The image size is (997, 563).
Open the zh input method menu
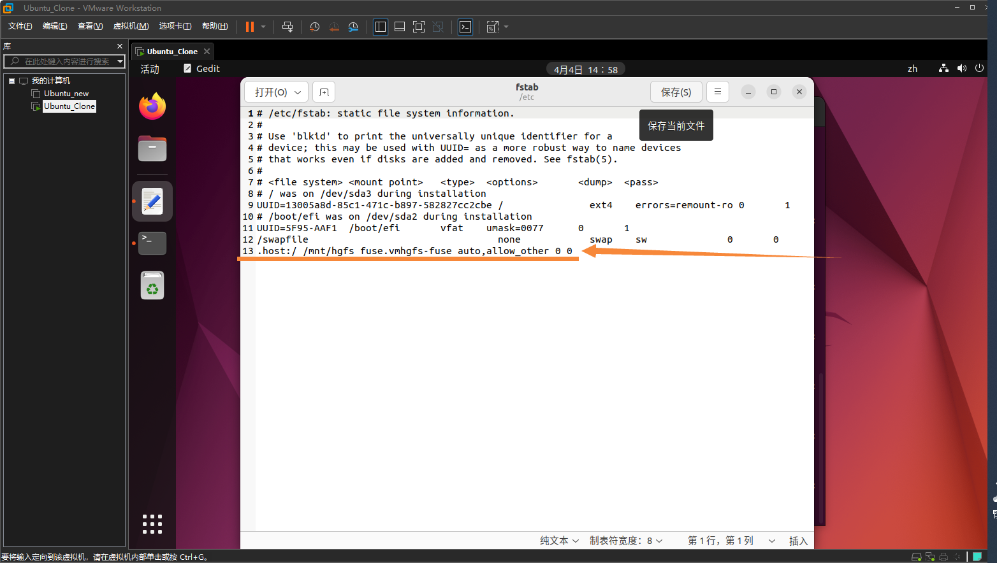coord(912,69)
